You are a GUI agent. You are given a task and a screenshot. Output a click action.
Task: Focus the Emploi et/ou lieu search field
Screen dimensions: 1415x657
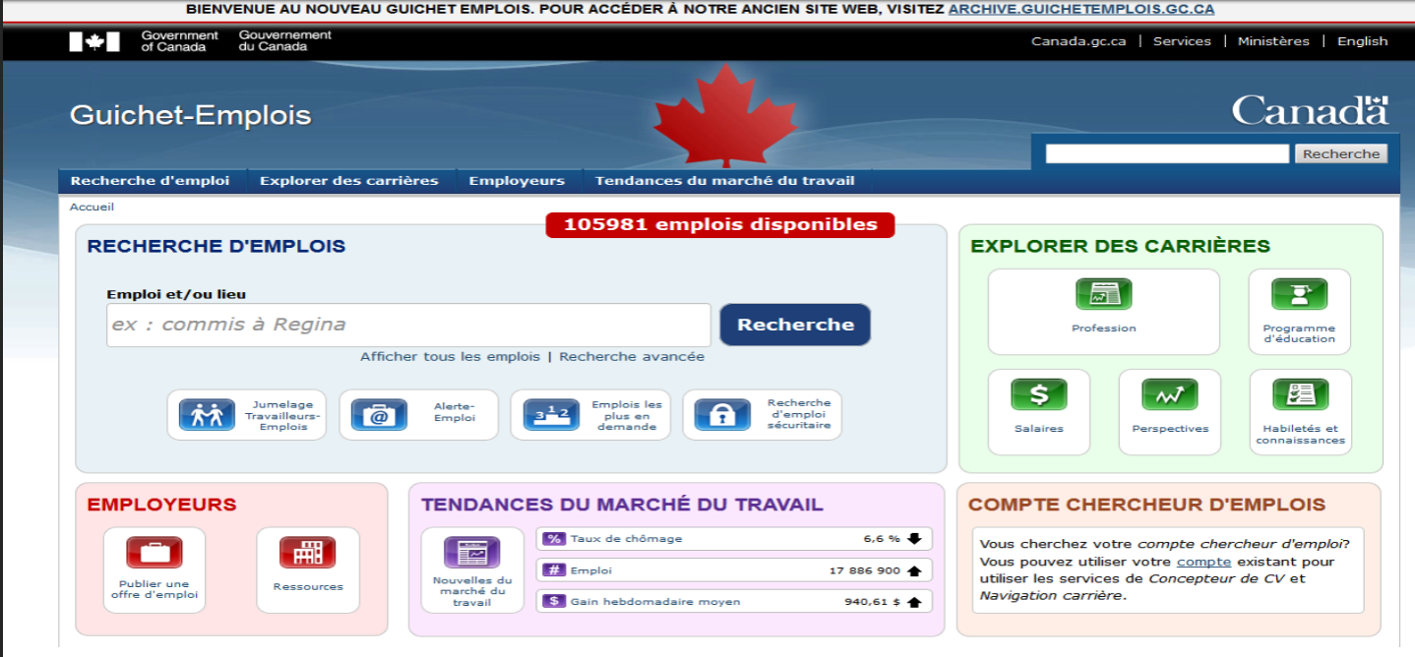(x=408, y=325)
